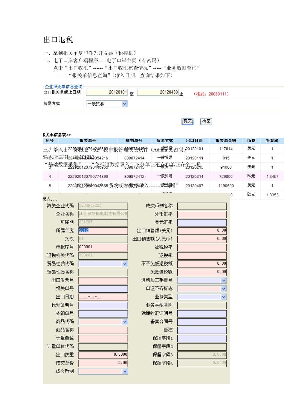
Task: Click exchange rate cell 1.3353
Action: 272,195
